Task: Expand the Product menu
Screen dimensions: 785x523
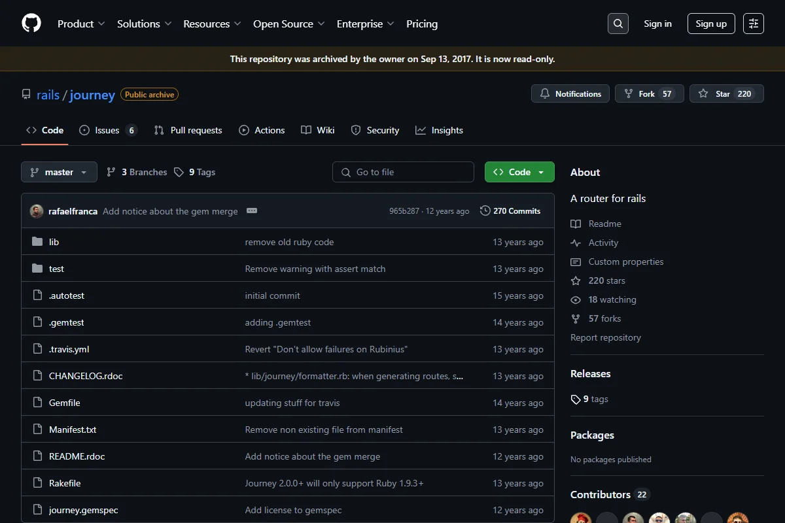Action: pyautogui.click(x=81, y=24)
